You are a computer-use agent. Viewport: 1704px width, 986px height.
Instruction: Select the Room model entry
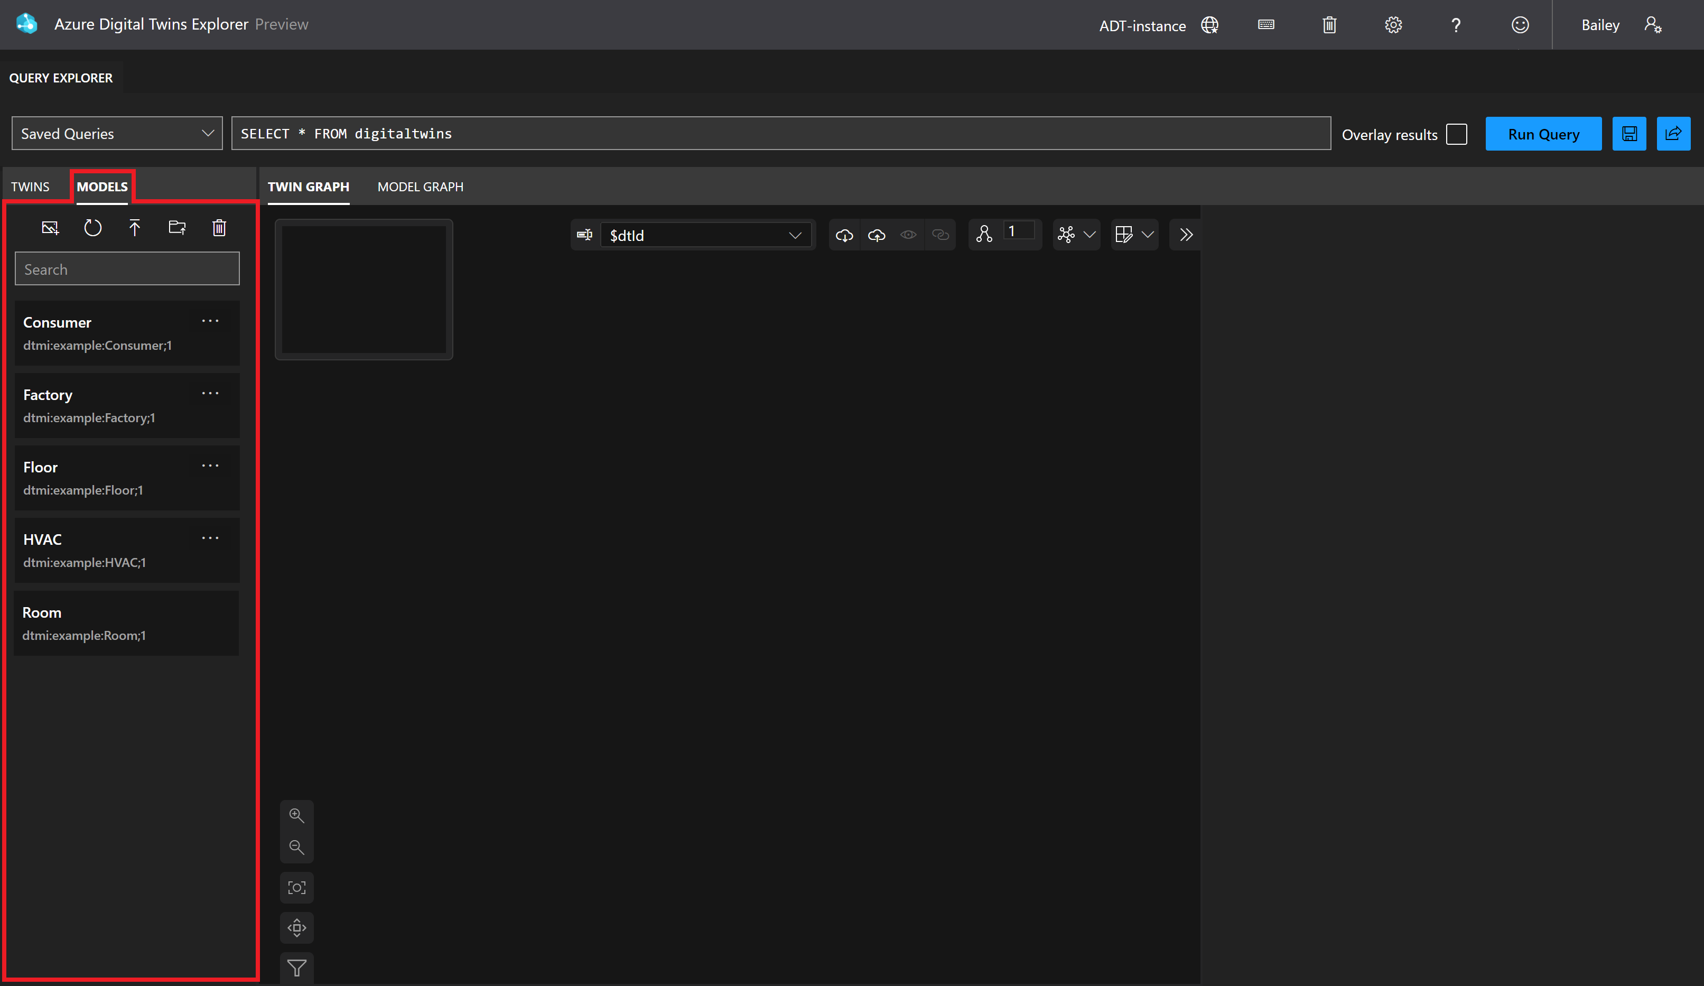pos(126,623)
